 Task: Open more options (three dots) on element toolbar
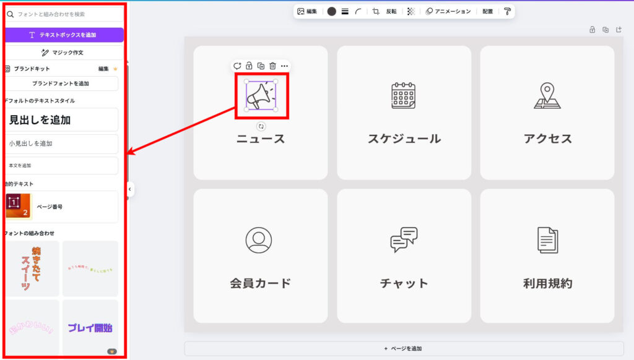pos(284,66)
